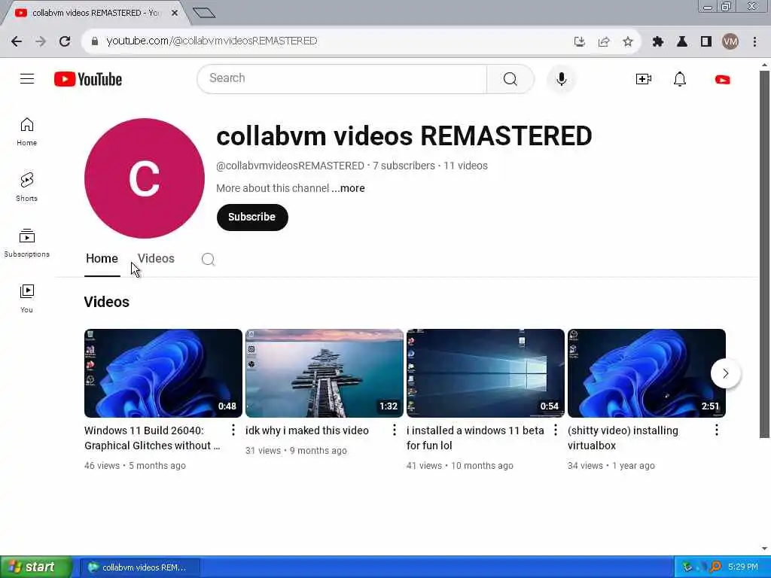Open the account avatar menu on YouTube
This screenshot has width=771, height=578.
pyautogui.click(x=722, y=80)
